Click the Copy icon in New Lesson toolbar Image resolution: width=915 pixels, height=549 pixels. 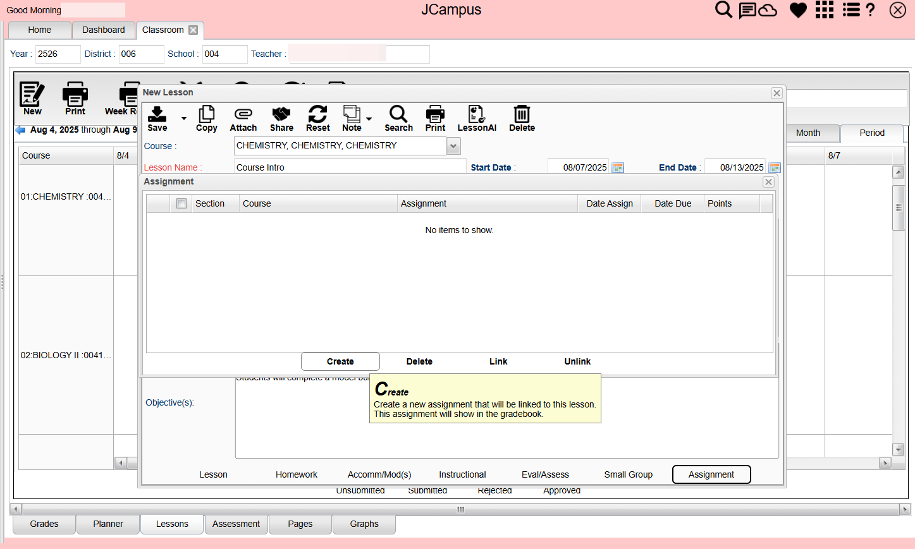pos(207,114)
